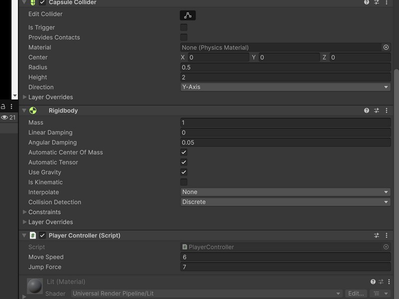The image size is (399, 299).
Task: Click the Move Speed input field
Action: [x=285, y=257]
